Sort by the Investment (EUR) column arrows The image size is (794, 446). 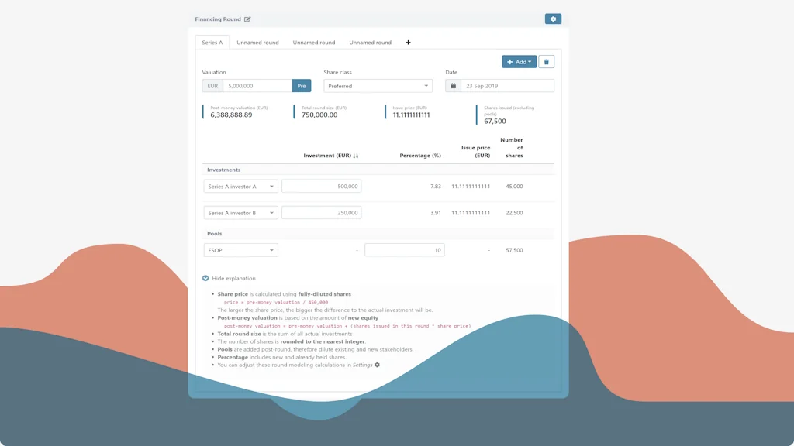(x=355, y=156)
